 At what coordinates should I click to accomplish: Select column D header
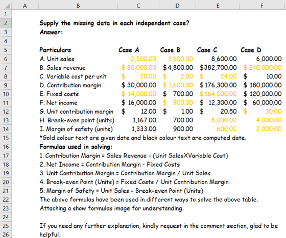coord(177,6)
